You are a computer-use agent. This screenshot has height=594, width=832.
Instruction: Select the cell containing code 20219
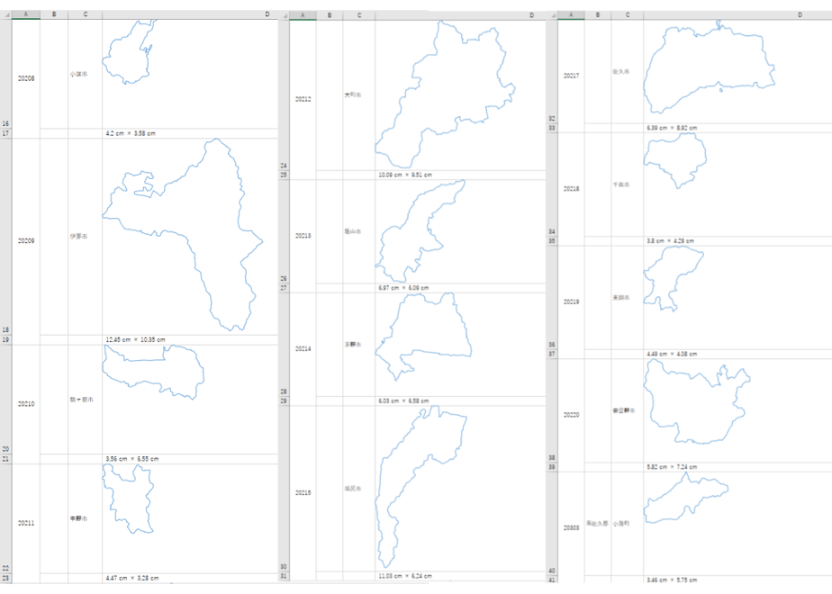pyautogui.click(x=571, y=301)
